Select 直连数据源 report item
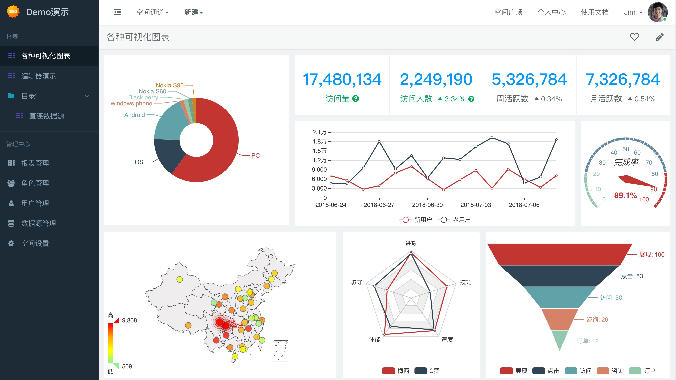Image resolution: width=676 pixels, height=380 pixels. [46, 116]
